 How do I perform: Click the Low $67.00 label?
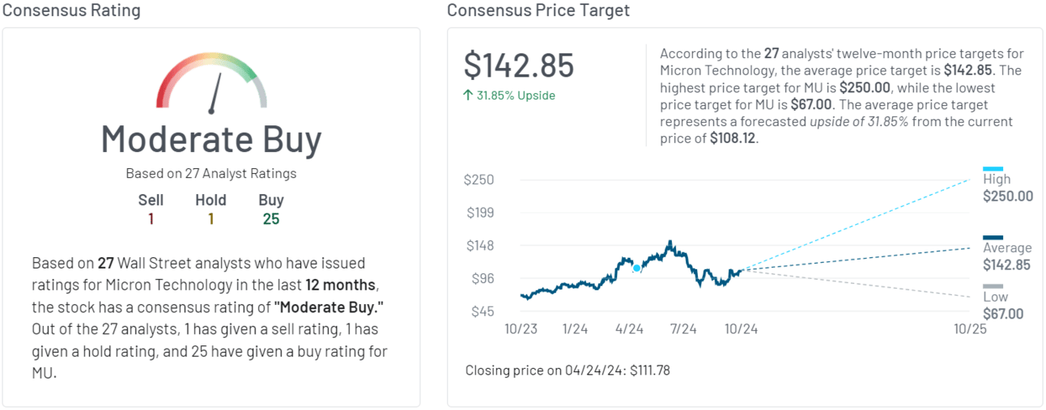tap(1003, 306)
